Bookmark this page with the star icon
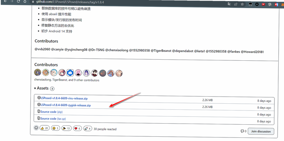This screenshot has width=284, height=141. coord(242,4)
